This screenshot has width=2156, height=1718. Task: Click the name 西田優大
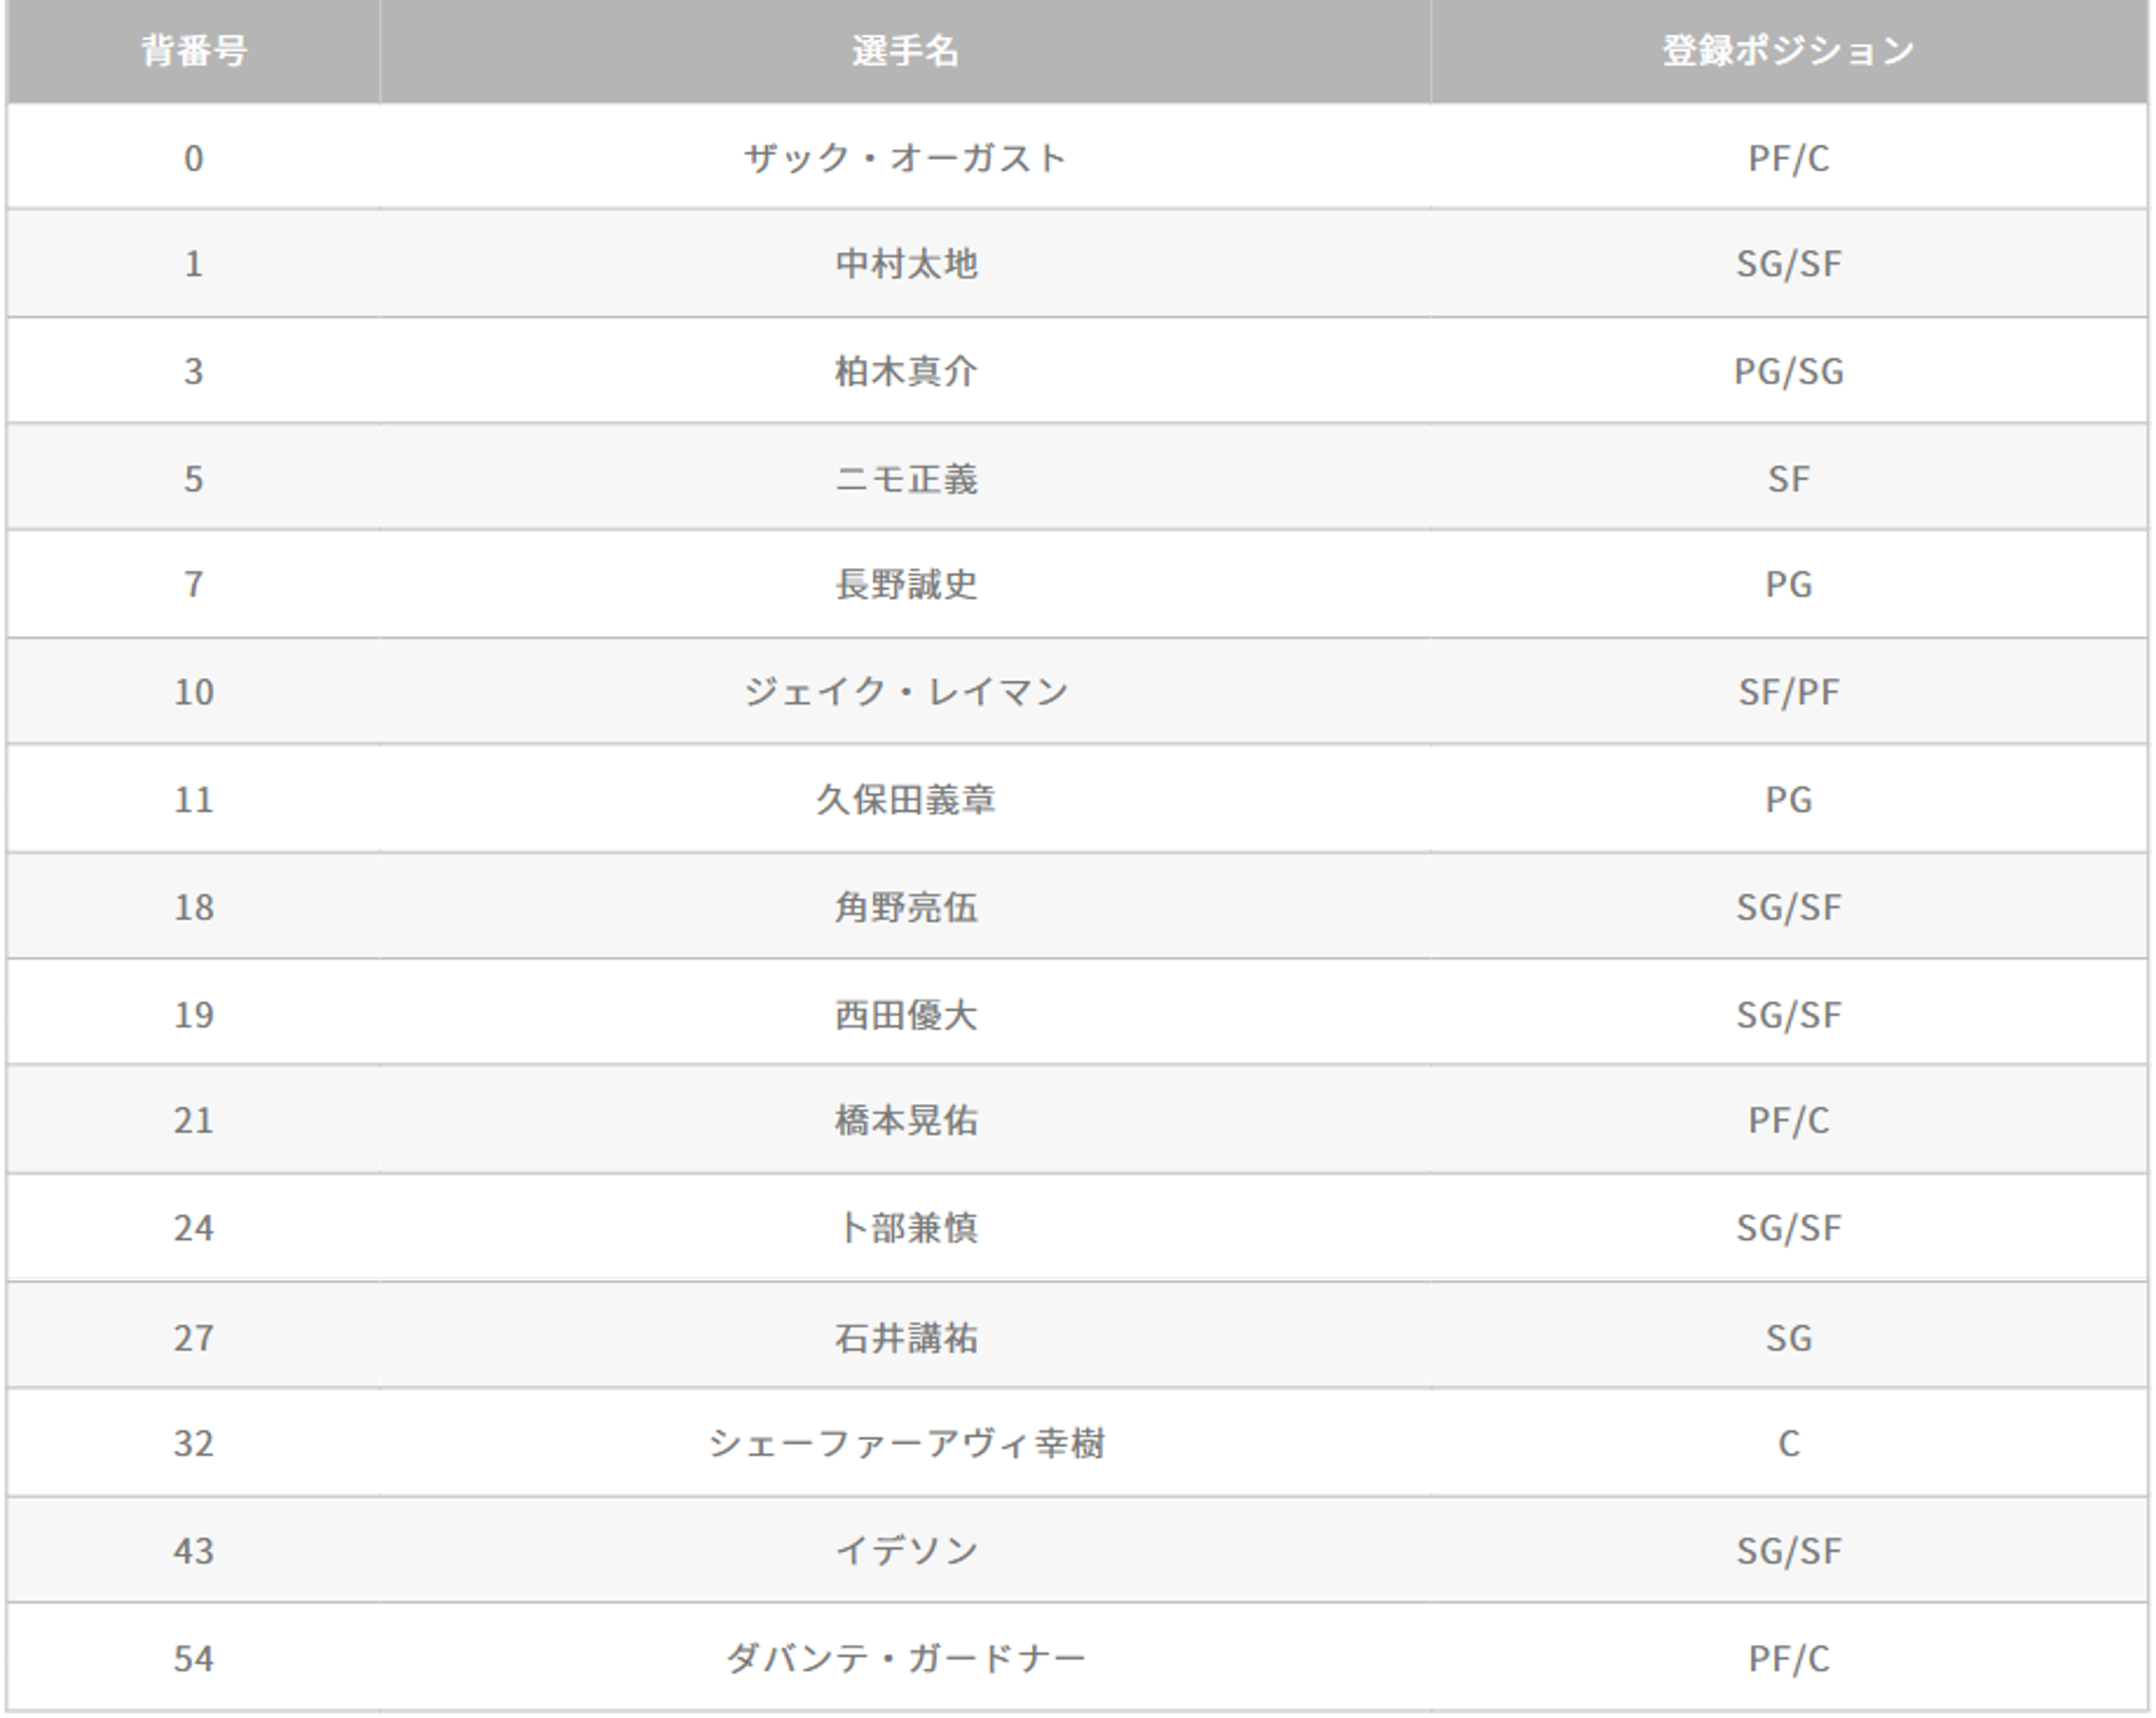(905, 1015)
